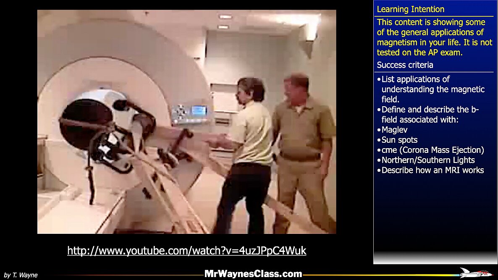Screen dimensions: 498x280
Task: Click the Northern/Southern Lights bullet
Action: 428,160
